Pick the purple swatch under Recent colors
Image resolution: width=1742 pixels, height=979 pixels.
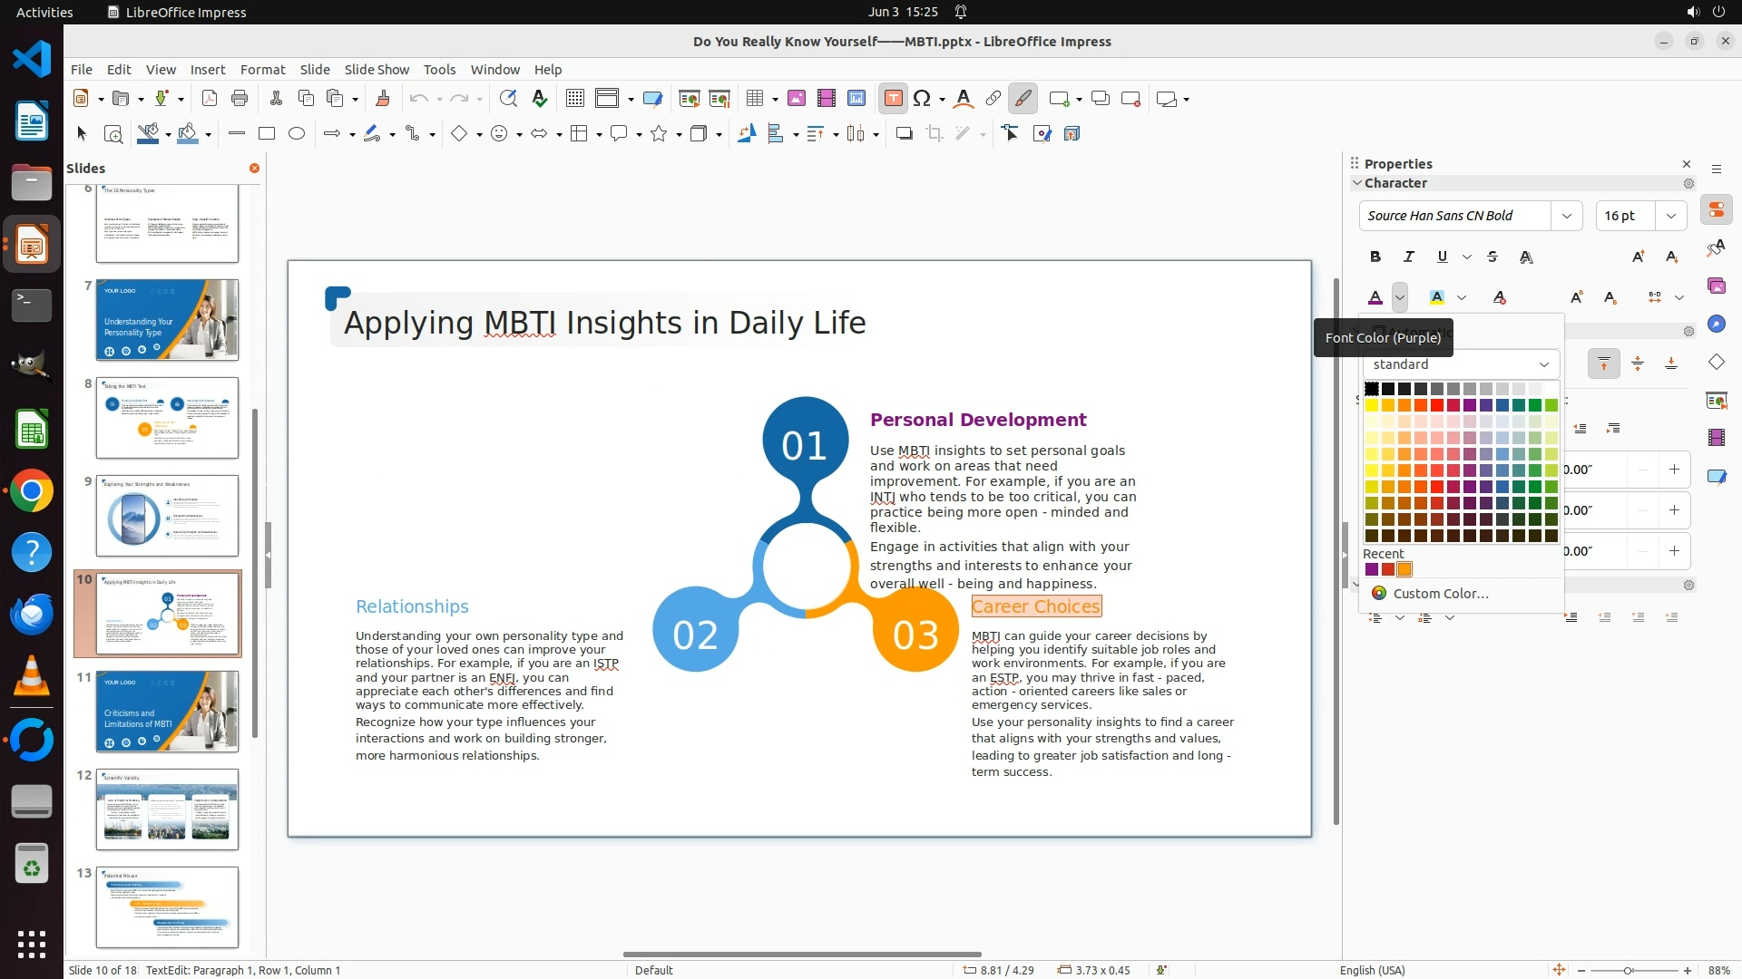pyautogui.click(x=1372, y=570)
